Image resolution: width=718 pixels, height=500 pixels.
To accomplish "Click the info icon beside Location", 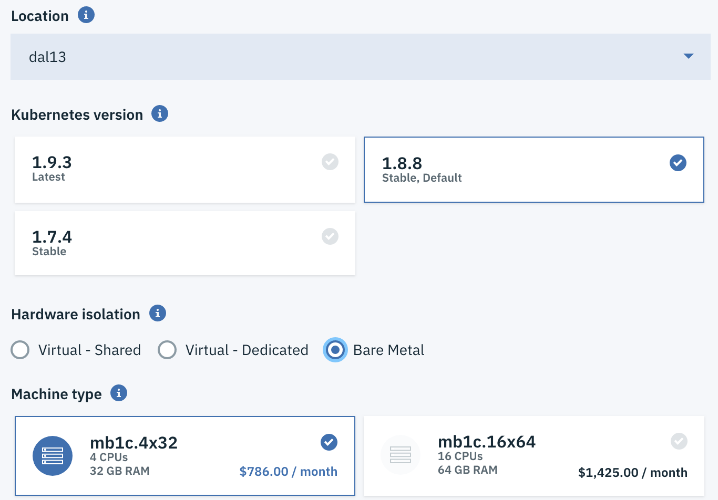I will click(86, 15).
